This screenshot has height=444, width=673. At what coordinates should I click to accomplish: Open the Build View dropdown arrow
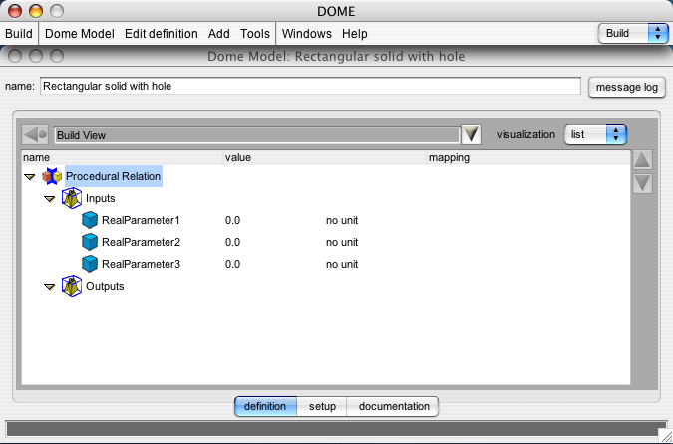471,135
